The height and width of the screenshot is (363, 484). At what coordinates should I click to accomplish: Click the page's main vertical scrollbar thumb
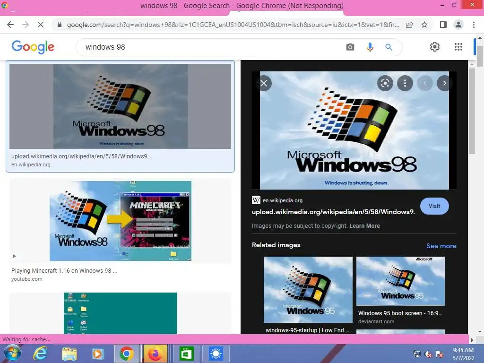(x=480, y=56)
